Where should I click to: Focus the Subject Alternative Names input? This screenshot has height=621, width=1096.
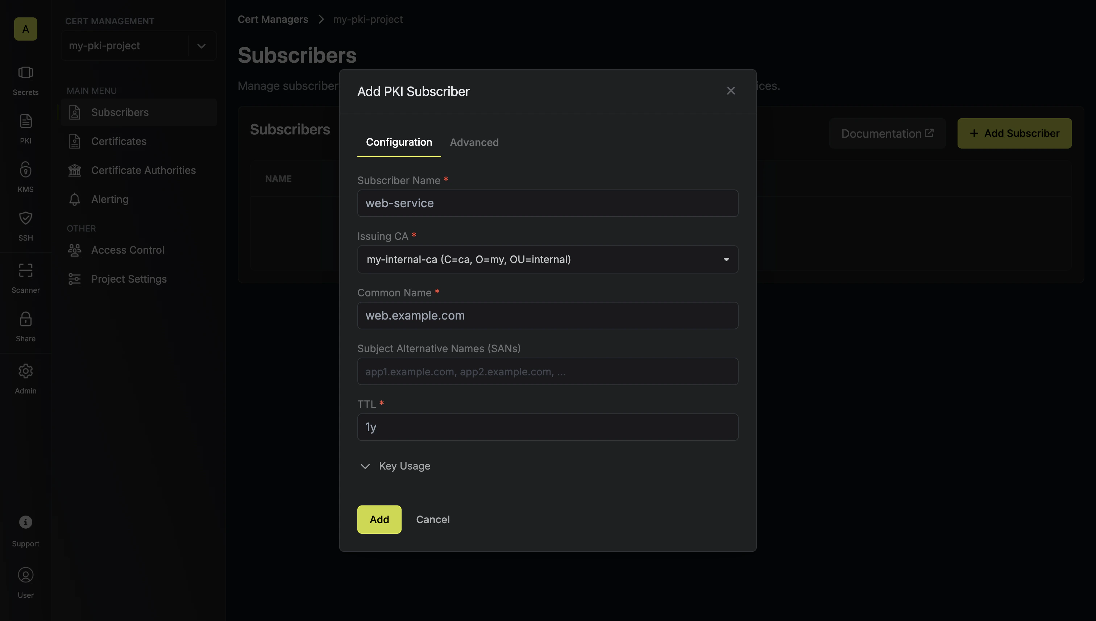pyautogui.click(x=548, y=371)
